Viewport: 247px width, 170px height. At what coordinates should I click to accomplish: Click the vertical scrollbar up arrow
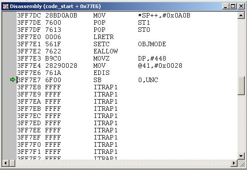tap(241, 15)
